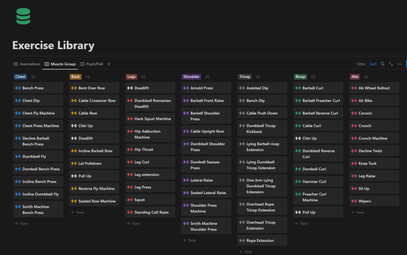The width and height of the screenshot is (407, 255).
Task: Click the green dumbbell icon beside Hammer Curl
Action: (298, 182)
